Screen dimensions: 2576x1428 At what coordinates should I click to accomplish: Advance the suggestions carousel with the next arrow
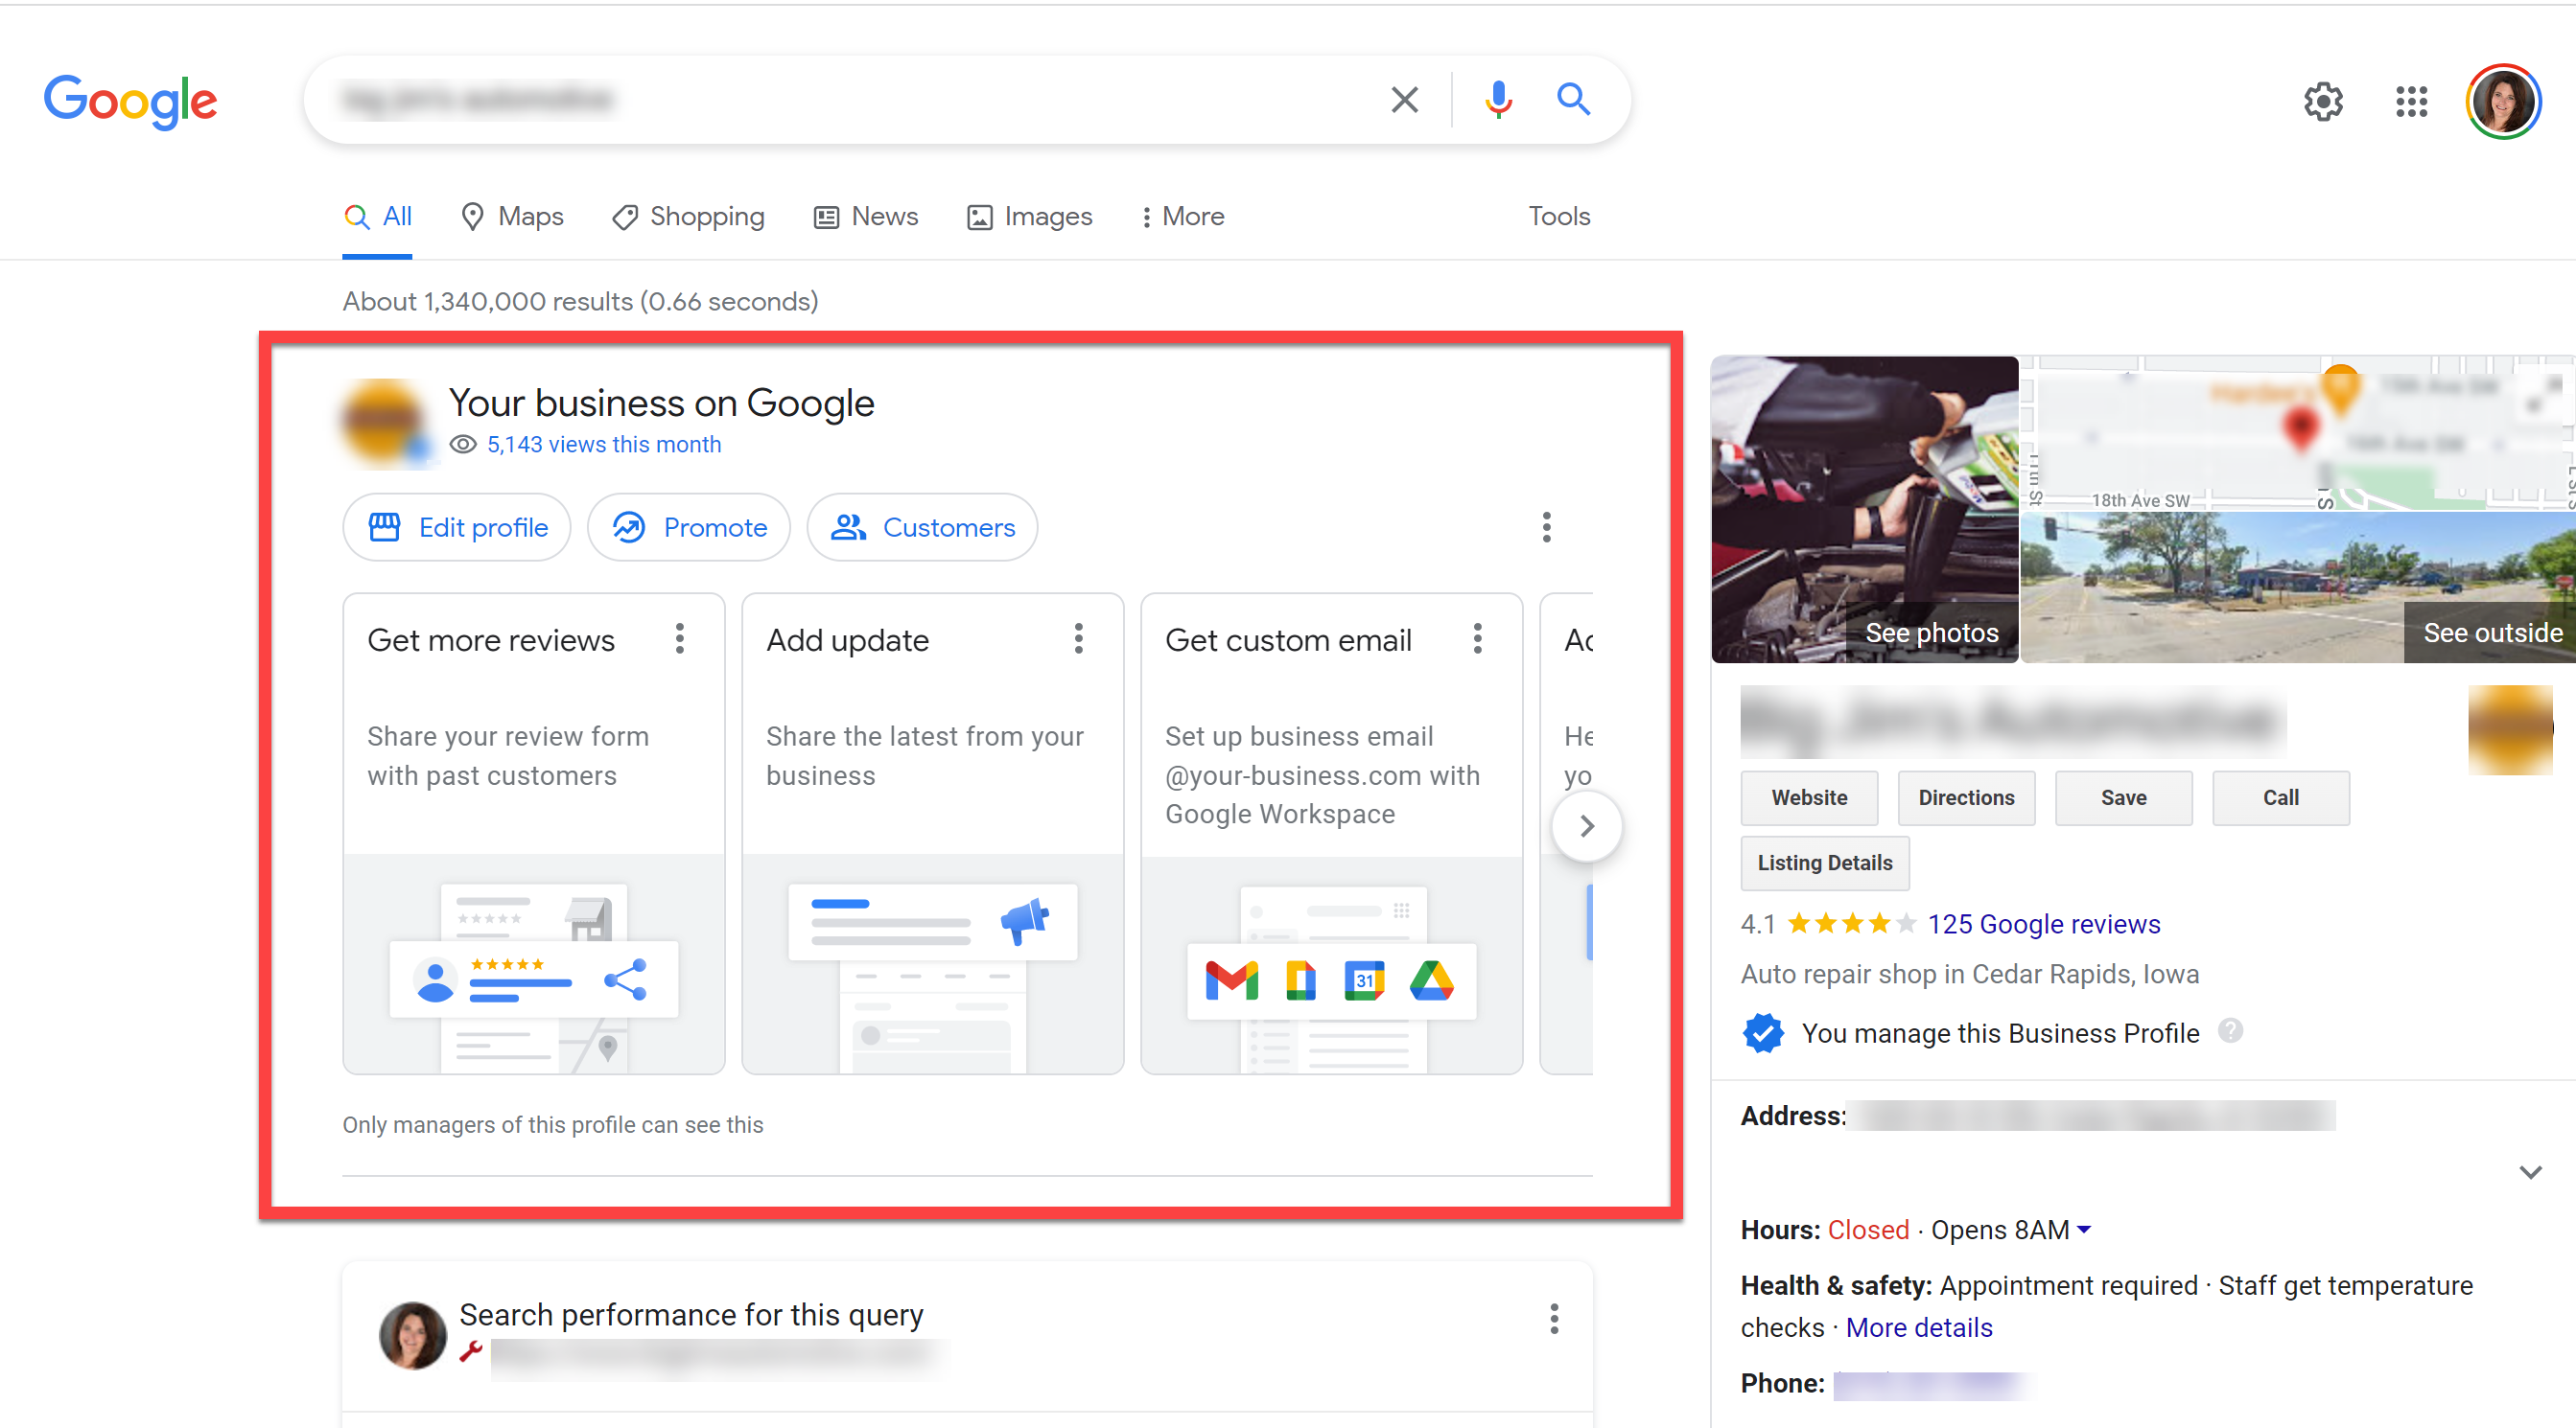1586,825
